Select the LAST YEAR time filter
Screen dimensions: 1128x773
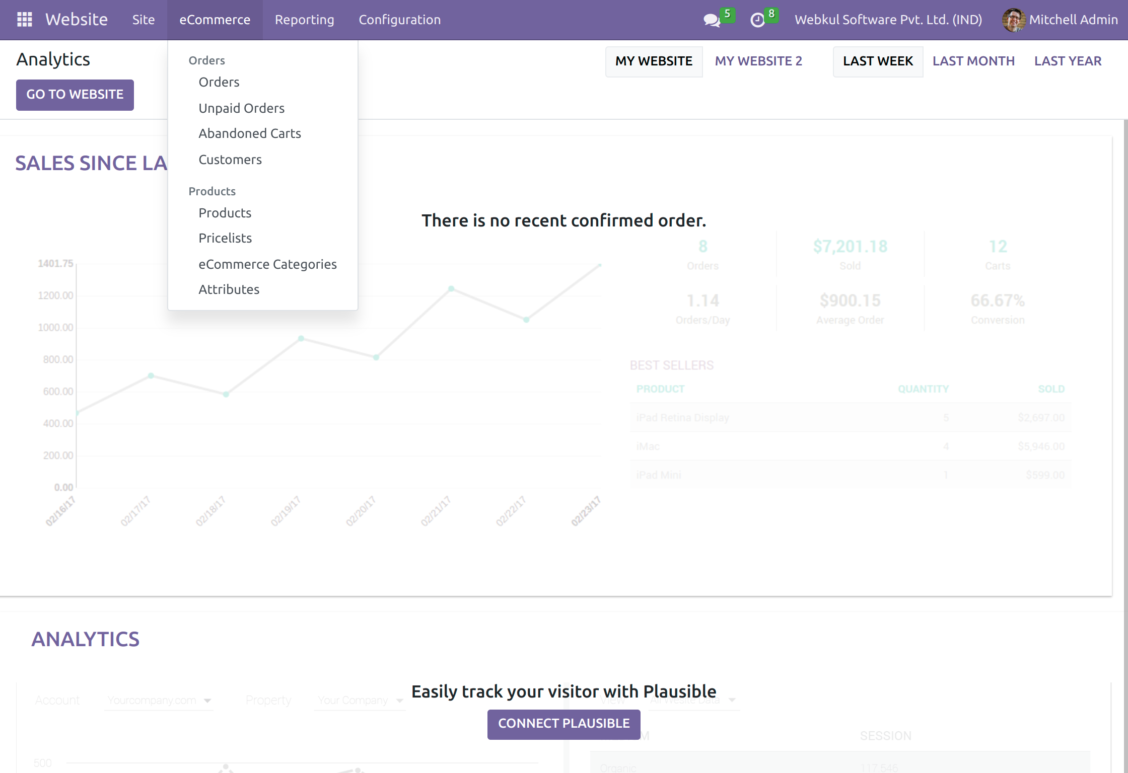coord(1068,61)
